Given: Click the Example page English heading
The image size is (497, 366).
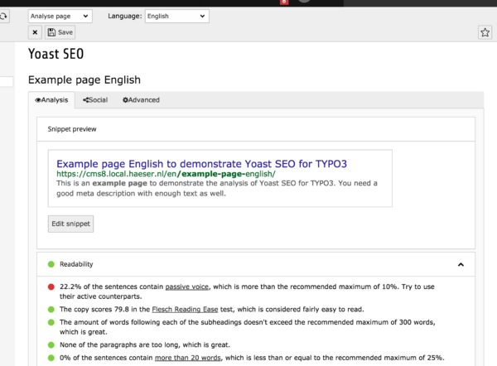Looking at the screenshot, I should 84,79.
